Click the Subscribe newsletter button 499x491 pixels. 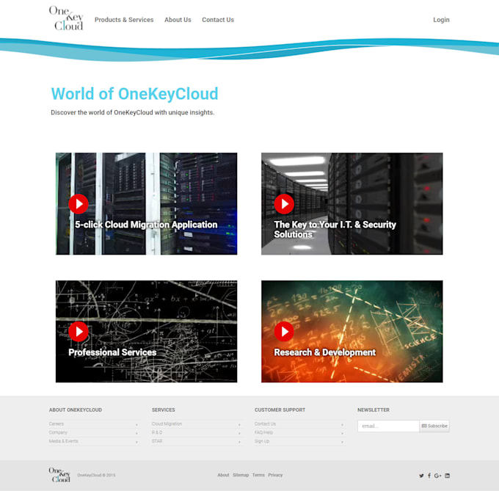(x=434, y=426)
